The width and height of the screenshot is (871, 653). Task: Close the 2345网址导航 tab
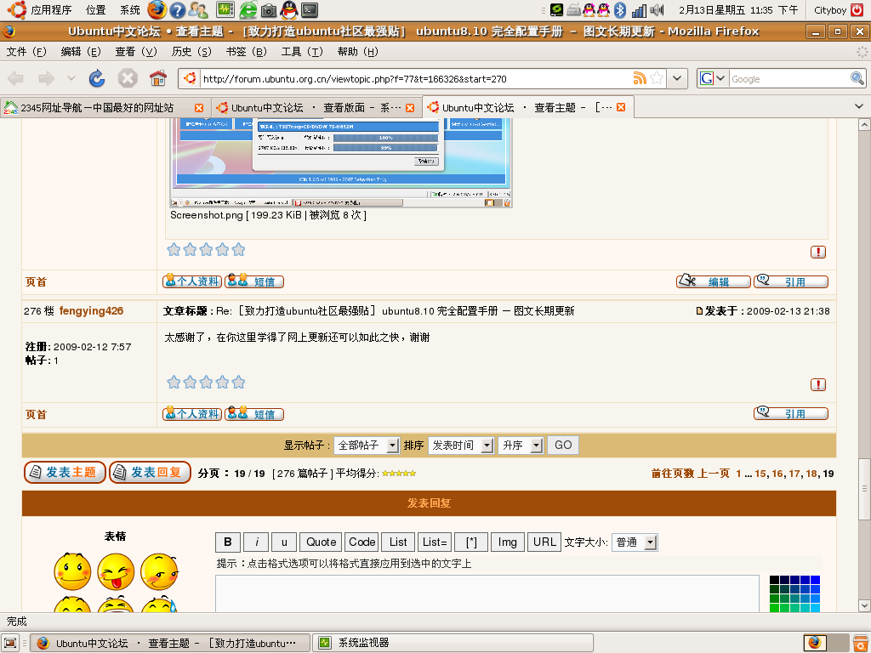pyautogui.click(x=199, y=108)
